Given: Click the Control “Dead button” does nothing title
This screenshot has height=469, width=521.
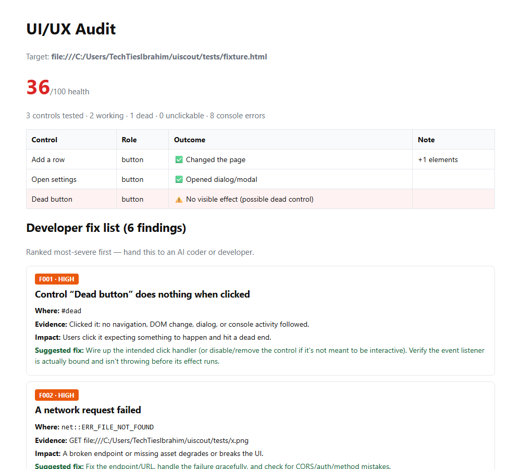Looking at the screenshot, I should pyautogui.click(x=142, y=294).
